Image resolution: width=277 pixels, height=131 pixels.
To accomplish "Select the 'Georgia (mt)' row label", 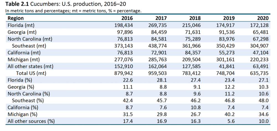I will (22, 32).
